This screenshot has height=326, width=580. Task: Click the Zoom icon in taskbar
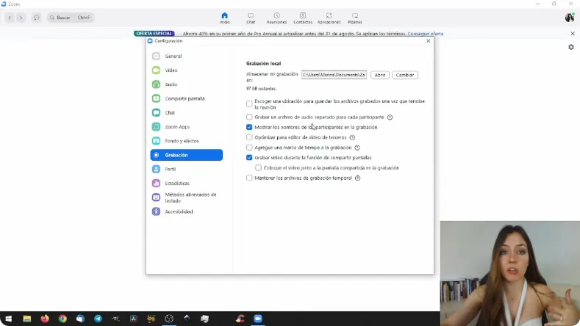tap(258, 319)
